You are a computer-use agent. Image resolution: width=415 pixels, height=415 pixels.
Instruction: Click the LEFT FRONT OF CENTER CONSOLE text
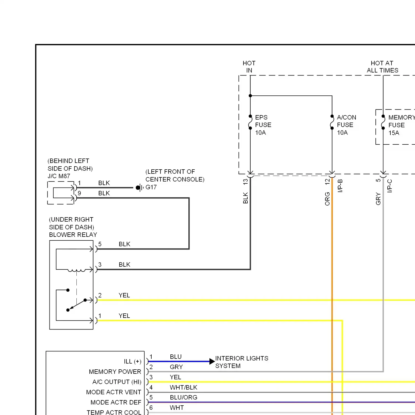pos(175,175)
